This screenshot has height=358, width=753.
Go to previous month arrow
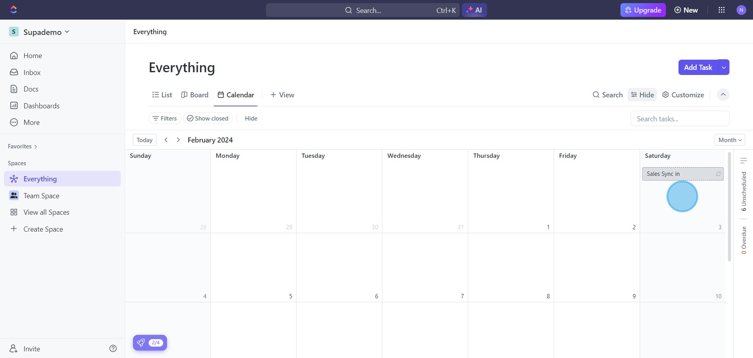coord(166,140)
